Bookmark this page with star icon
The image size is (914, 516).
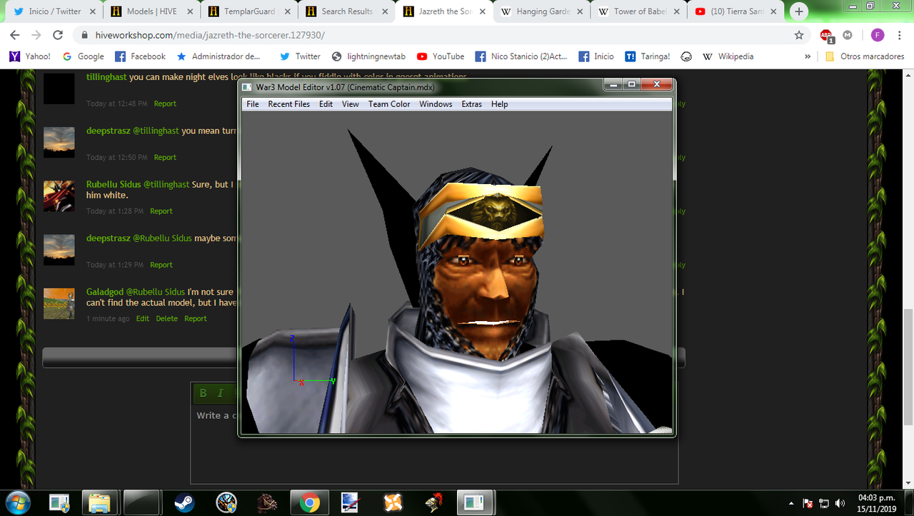pos(798,35)
